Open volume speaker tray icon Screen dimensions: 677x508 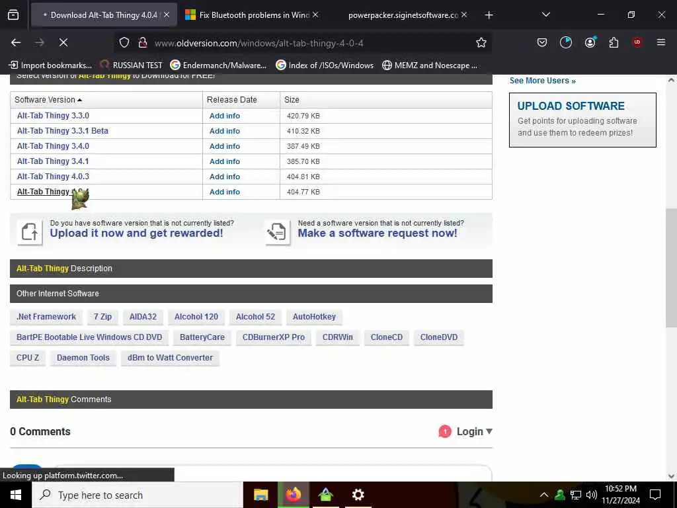click(592, 495)
